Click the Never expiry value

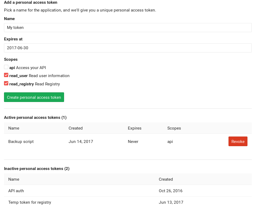133,141
